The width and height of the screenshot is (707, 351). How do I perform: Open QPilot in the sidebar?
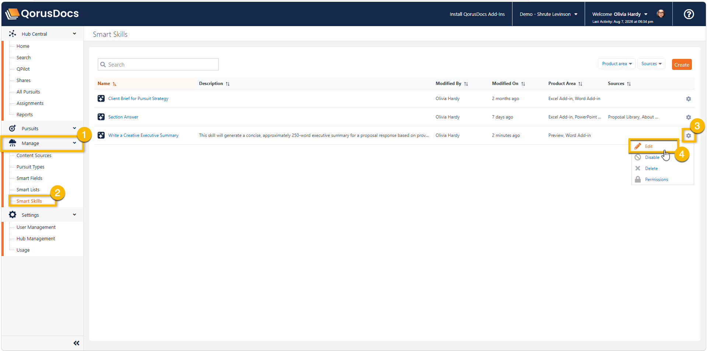click(23, 69)
